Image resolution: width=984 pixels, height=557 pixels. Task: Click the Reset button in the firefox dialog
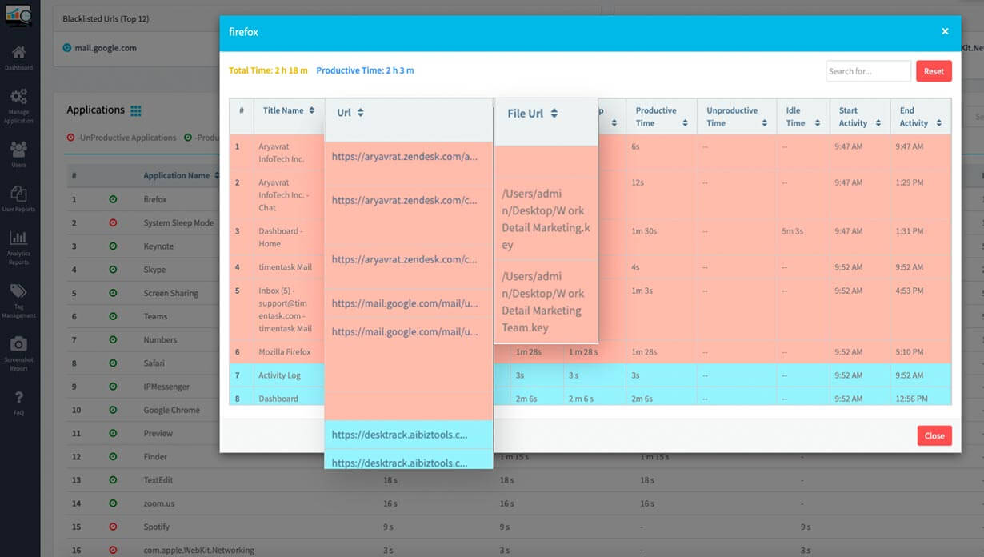(934, 71)
